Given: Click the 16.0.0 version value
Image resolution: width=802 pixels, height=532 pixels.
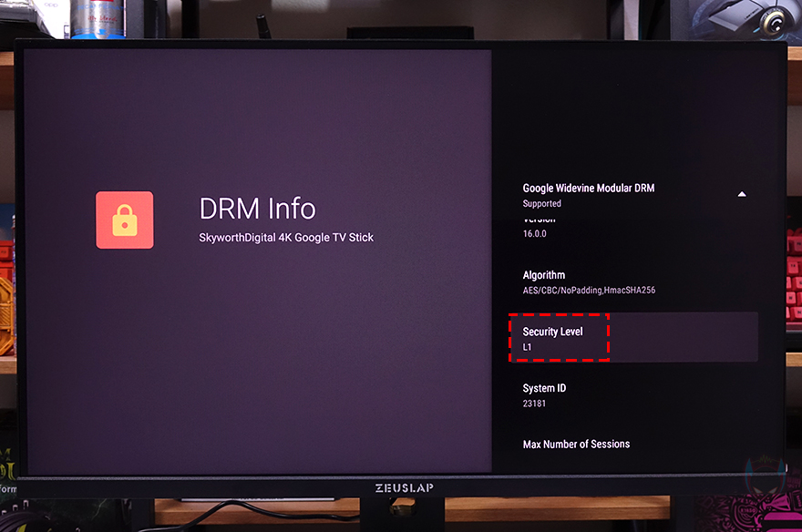Looking at the screenshot, I should pyautogui.click(x=534, y=233).
